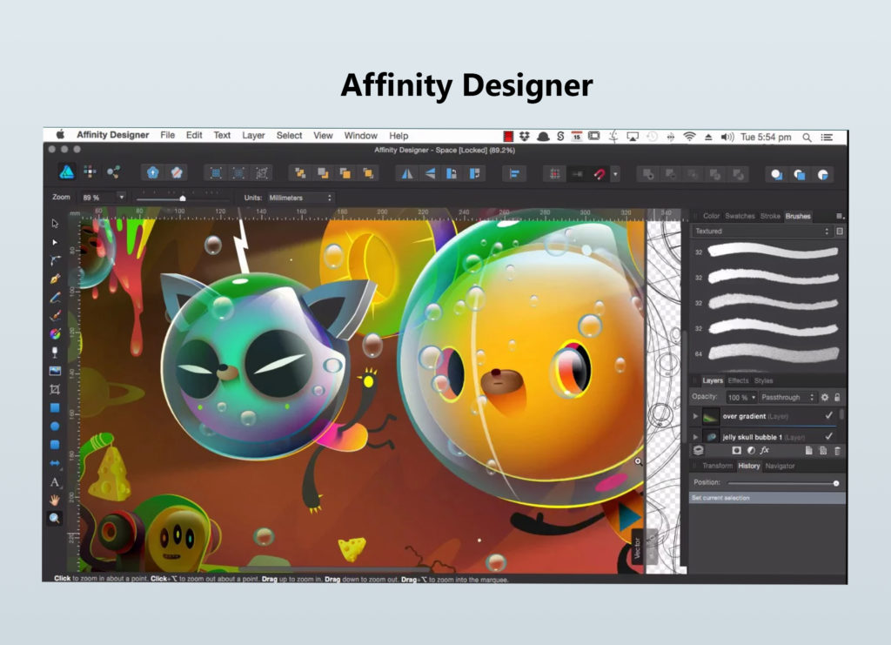Image resolution: width=891 pixels, height=645 pixels.
Task: Select the Pen tool
Action: pyautogui.click(x=55, y=279)
